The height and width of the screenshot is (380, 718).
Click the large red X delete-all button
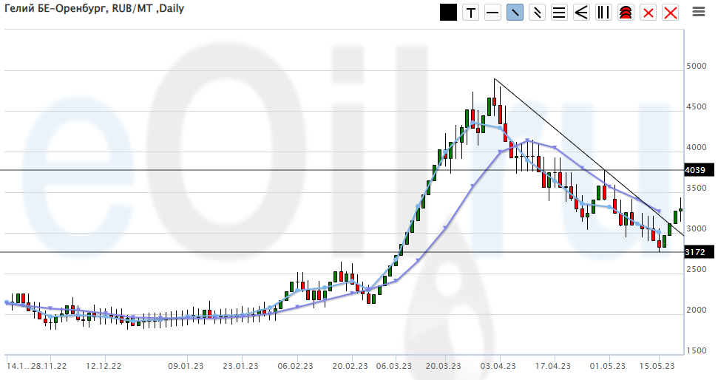pyautogui.click(x=671, y=13)
